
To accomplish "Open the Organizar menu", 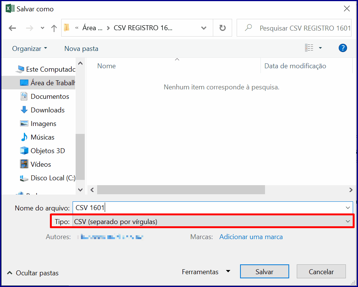I will [29, 49].
